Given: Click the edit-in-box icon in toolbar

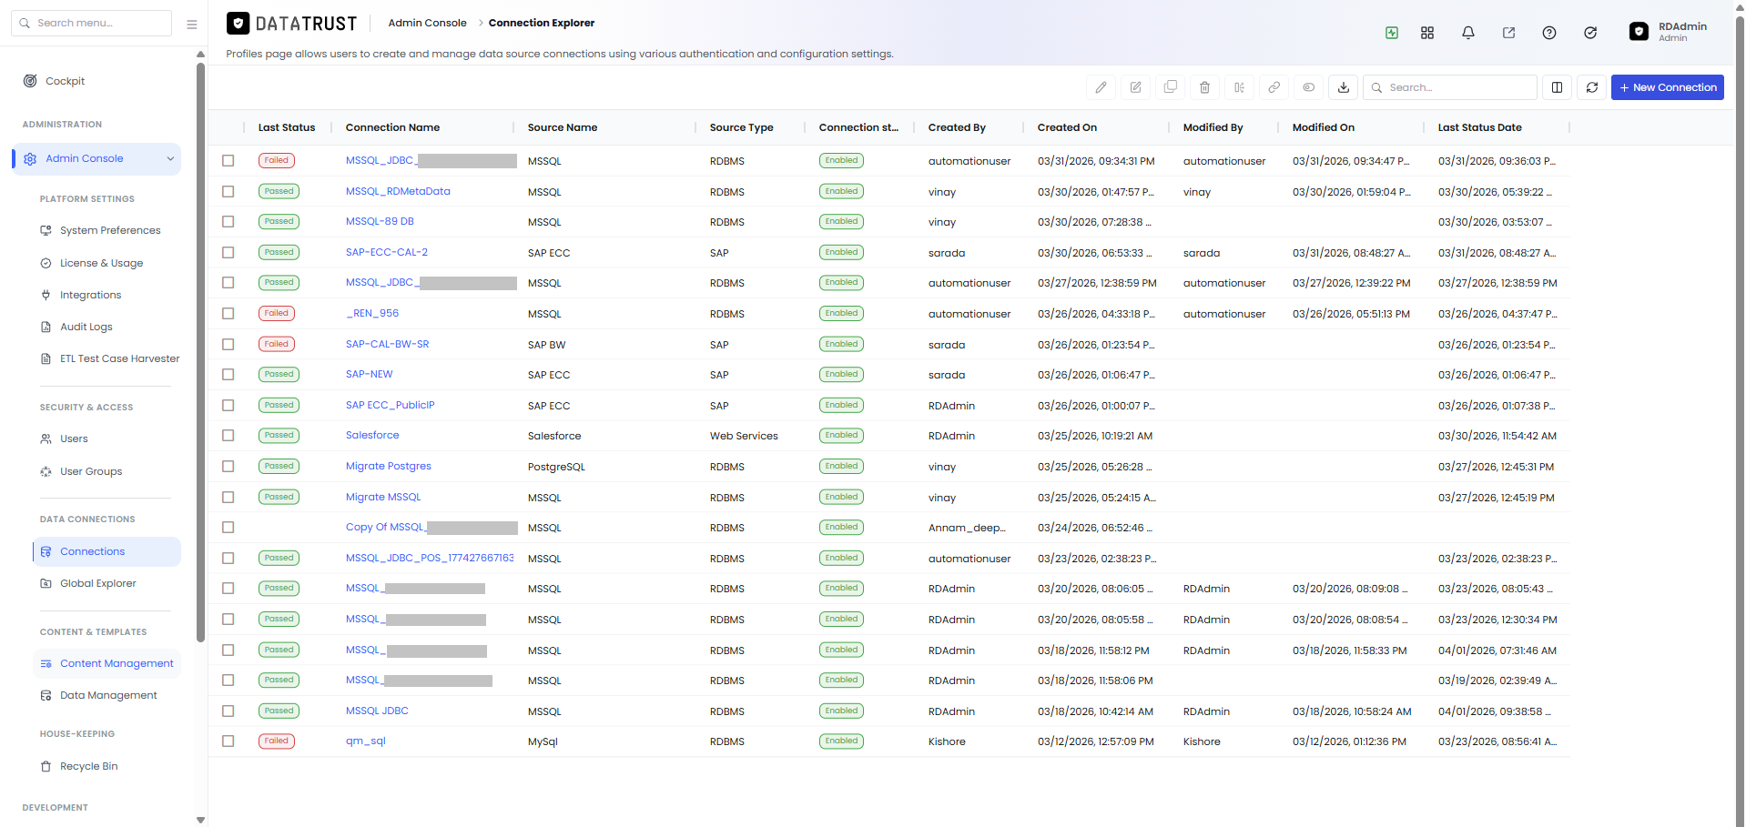Looking at the screenshot, I should tap(1135, 87).
